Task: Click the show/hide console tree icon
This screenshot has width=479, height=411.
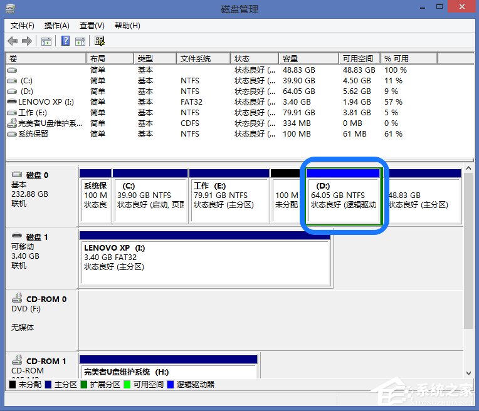Action: point(46,41)
